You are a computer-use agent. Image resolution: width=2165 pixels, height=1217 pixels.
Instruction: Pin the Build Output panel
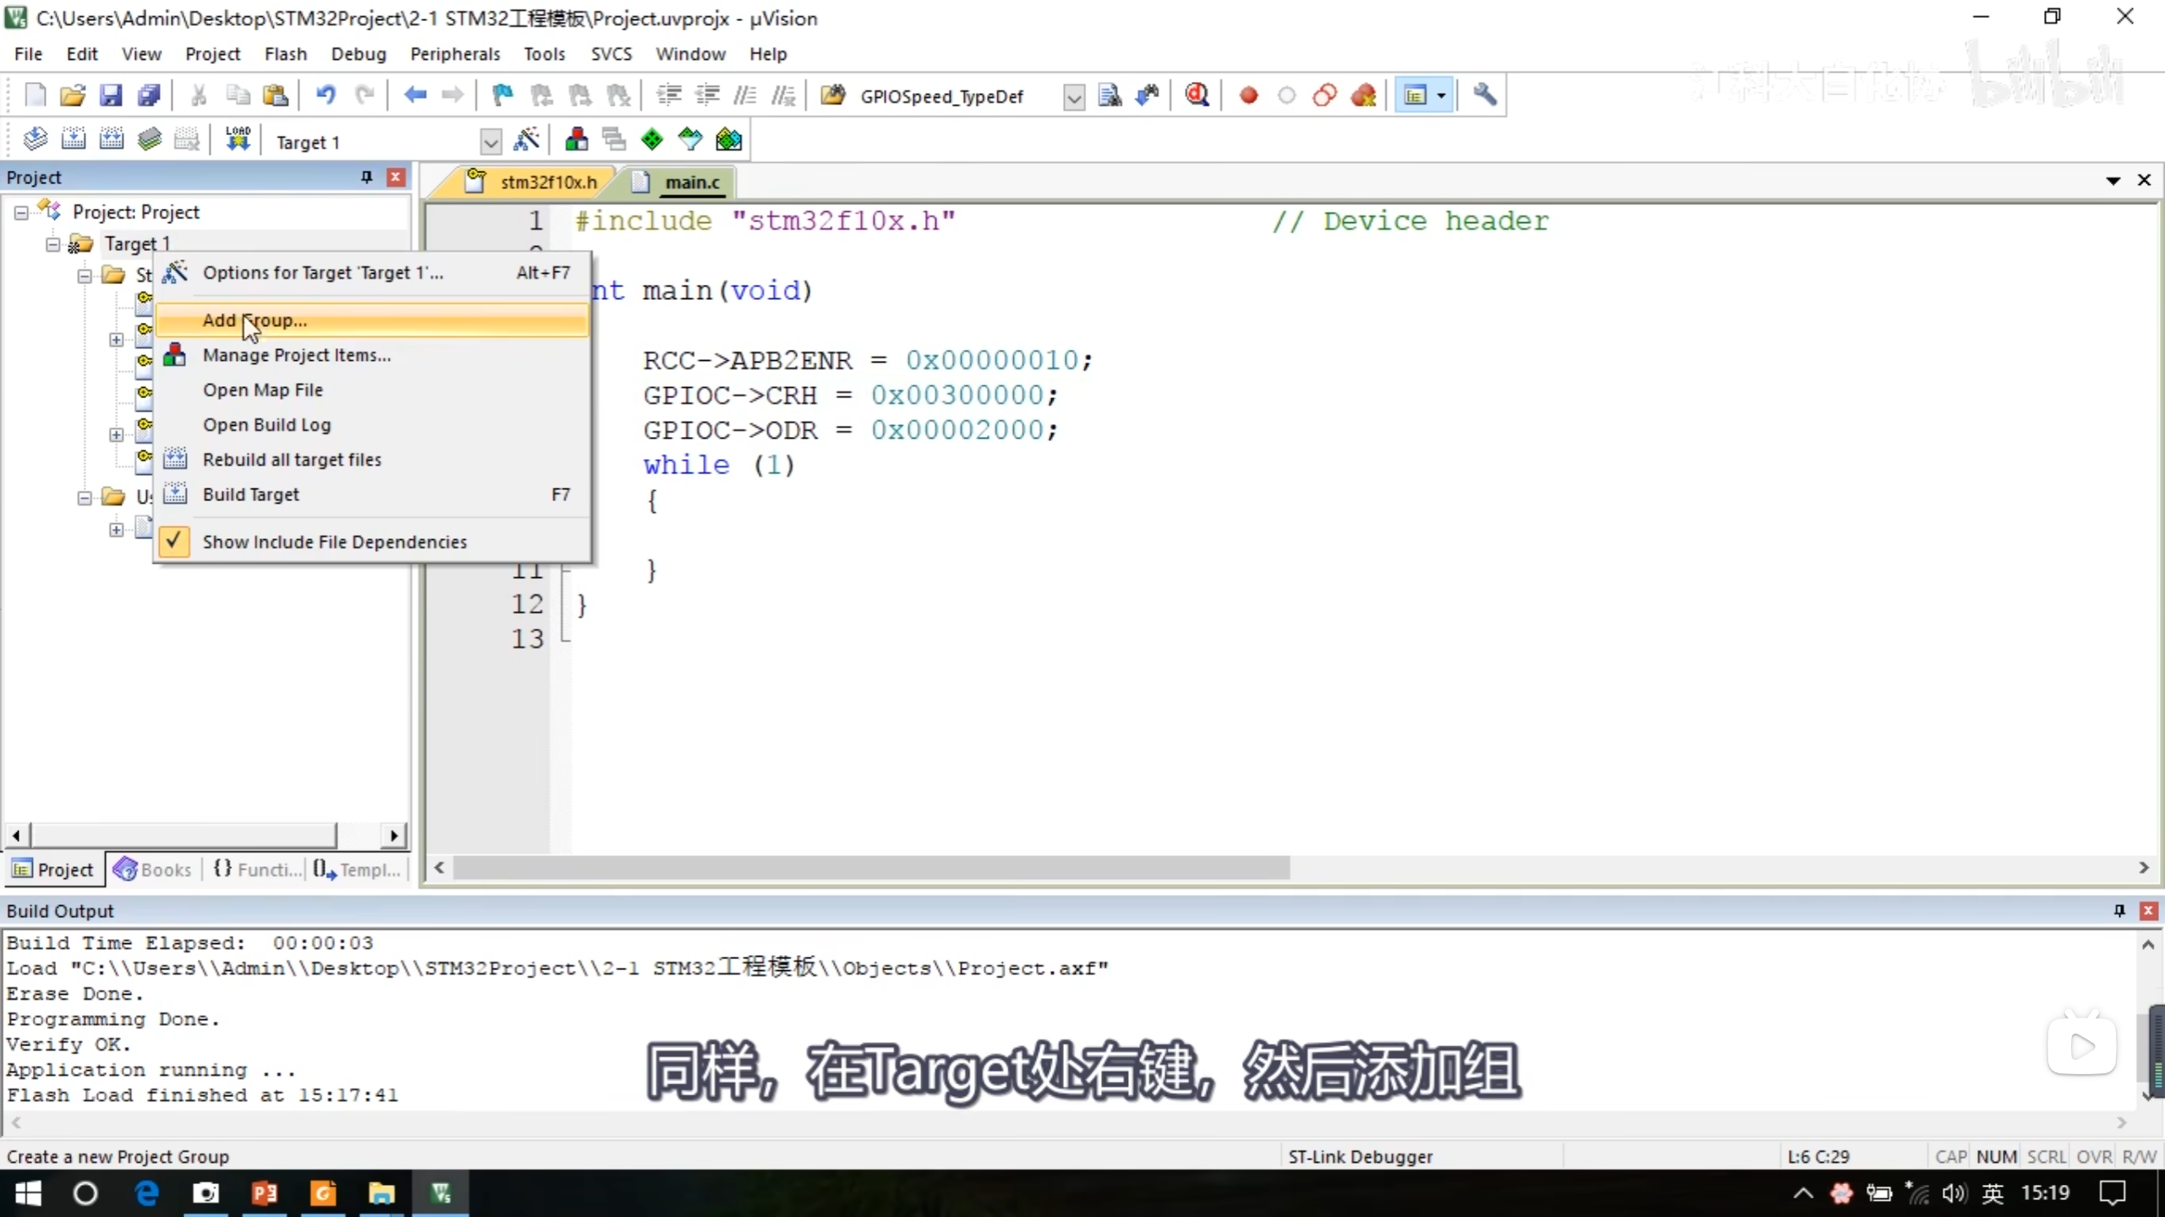click(2119, 910)
